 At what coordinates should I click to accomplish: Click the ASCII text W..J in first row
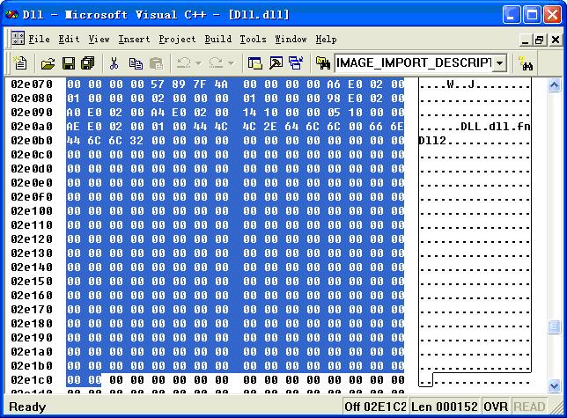460,84
